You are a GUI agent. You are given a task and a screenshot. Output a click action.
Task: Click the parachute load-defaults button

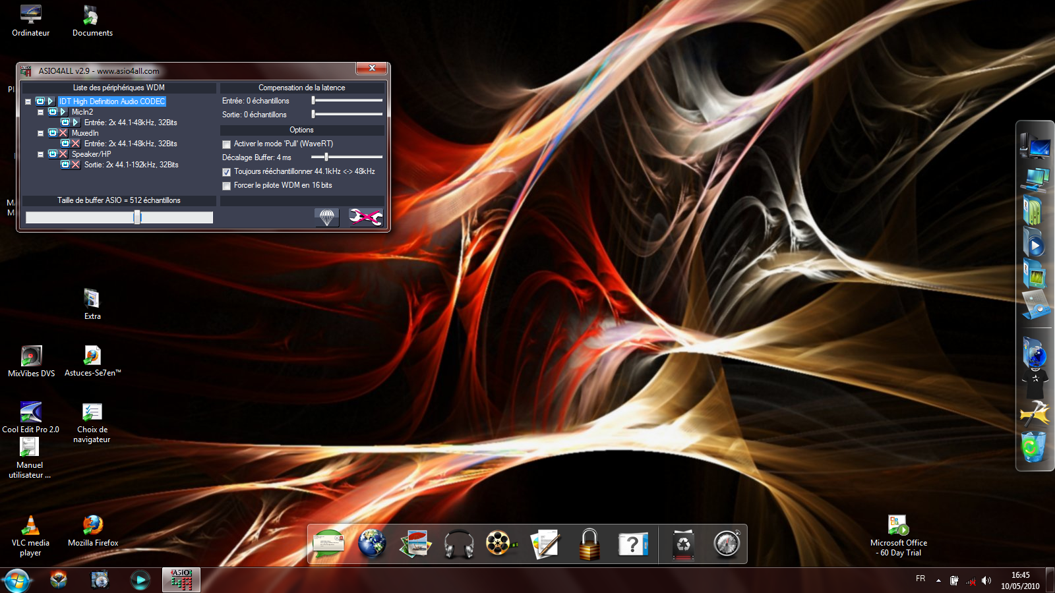[327, 217]
